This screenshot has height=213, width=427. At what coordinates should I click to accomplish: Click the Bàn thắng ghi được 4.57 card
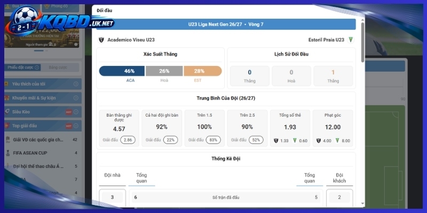click(x=119, y=128)
